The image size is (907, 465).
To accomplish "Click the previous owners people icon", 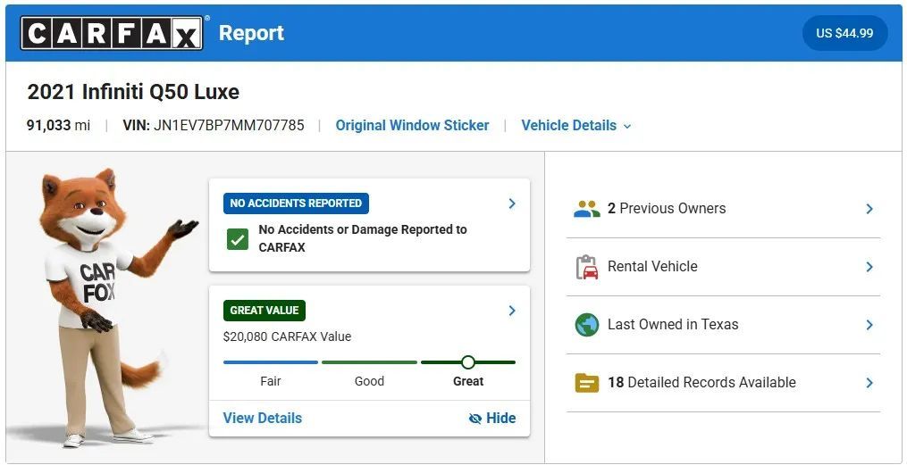I will tap(586, 209).
